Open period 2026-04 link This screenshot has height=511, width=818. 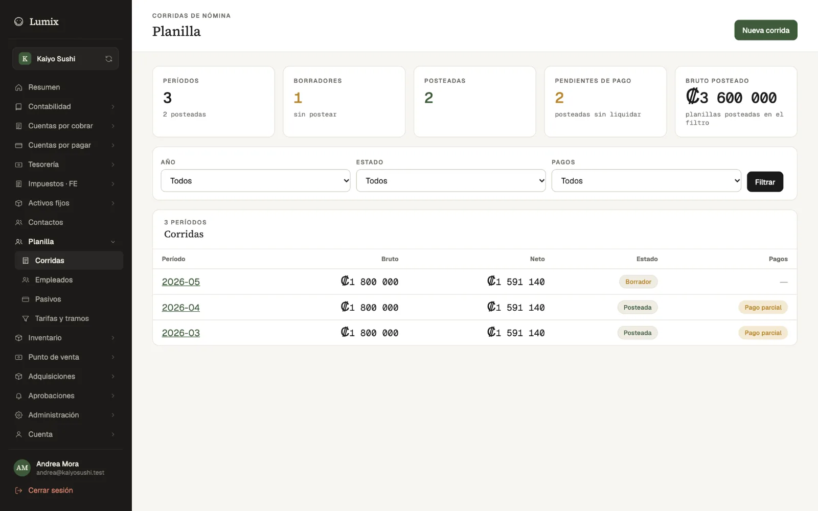(x=181, y=308)
